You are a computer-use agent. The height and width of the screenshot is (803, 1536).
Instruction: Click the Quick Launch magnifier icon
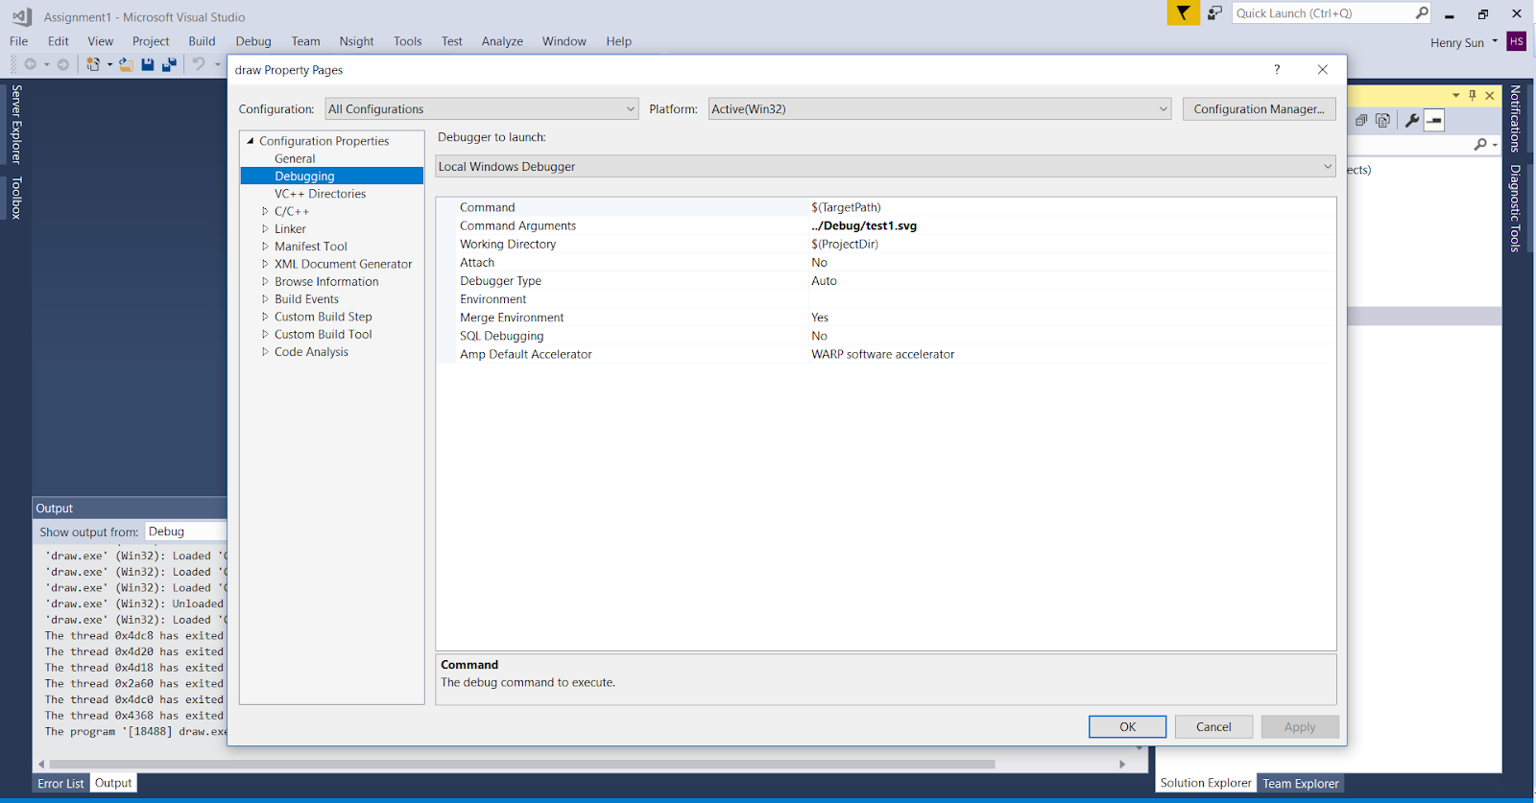1422,12
